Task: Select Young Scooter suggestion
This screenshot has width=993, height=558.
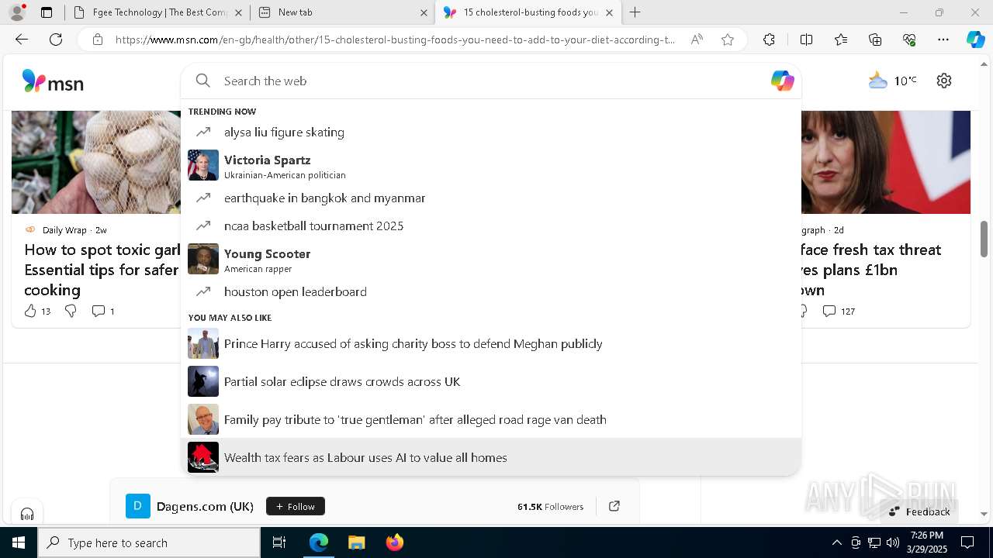Action: [x=490, y=259]
